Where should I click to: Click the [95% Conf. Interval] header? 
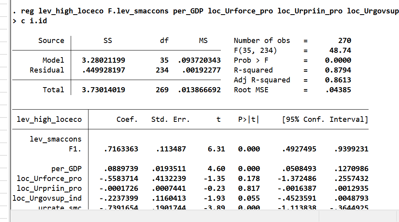point(325,119)
